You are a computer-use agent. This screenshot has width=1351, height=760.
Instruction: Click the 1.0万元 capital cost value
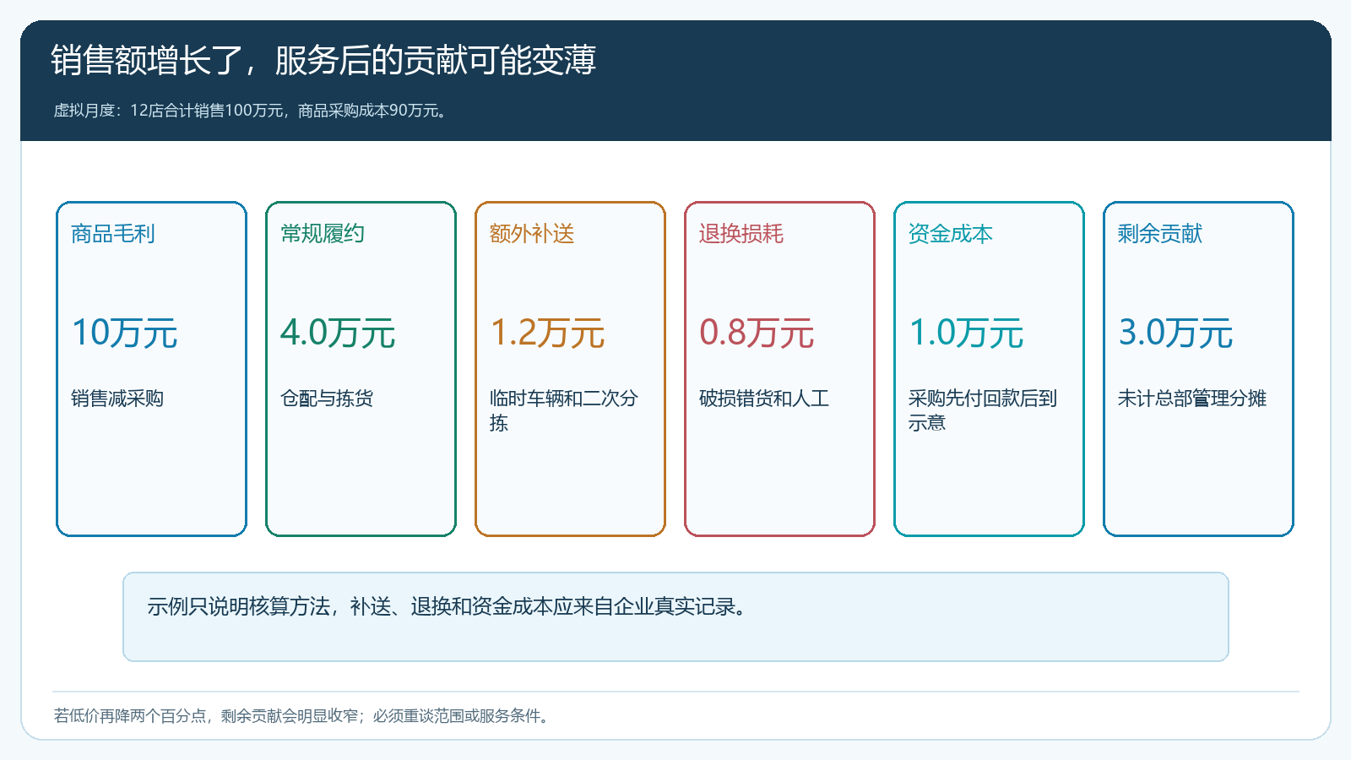click(966, 333)
